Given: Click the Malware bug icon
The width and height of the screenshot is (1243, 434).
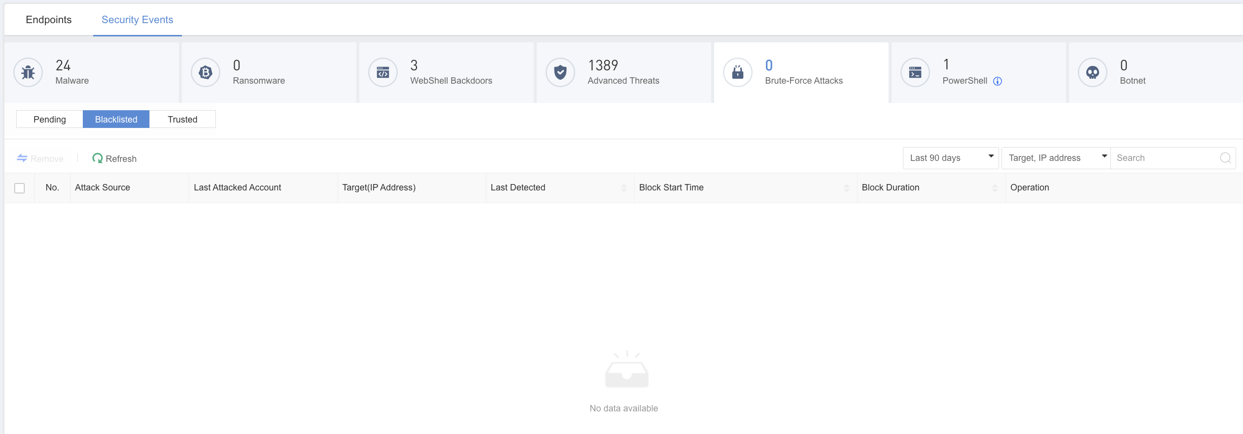Looking at the screenshot, I should pyautogui.click(x=28, y=73).
